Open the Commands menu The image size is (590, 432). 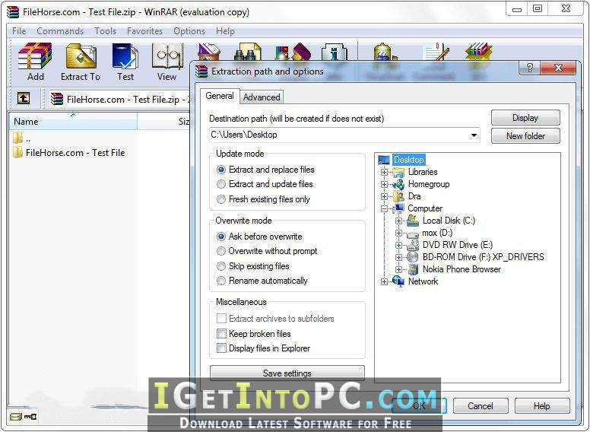pos(60,31)
